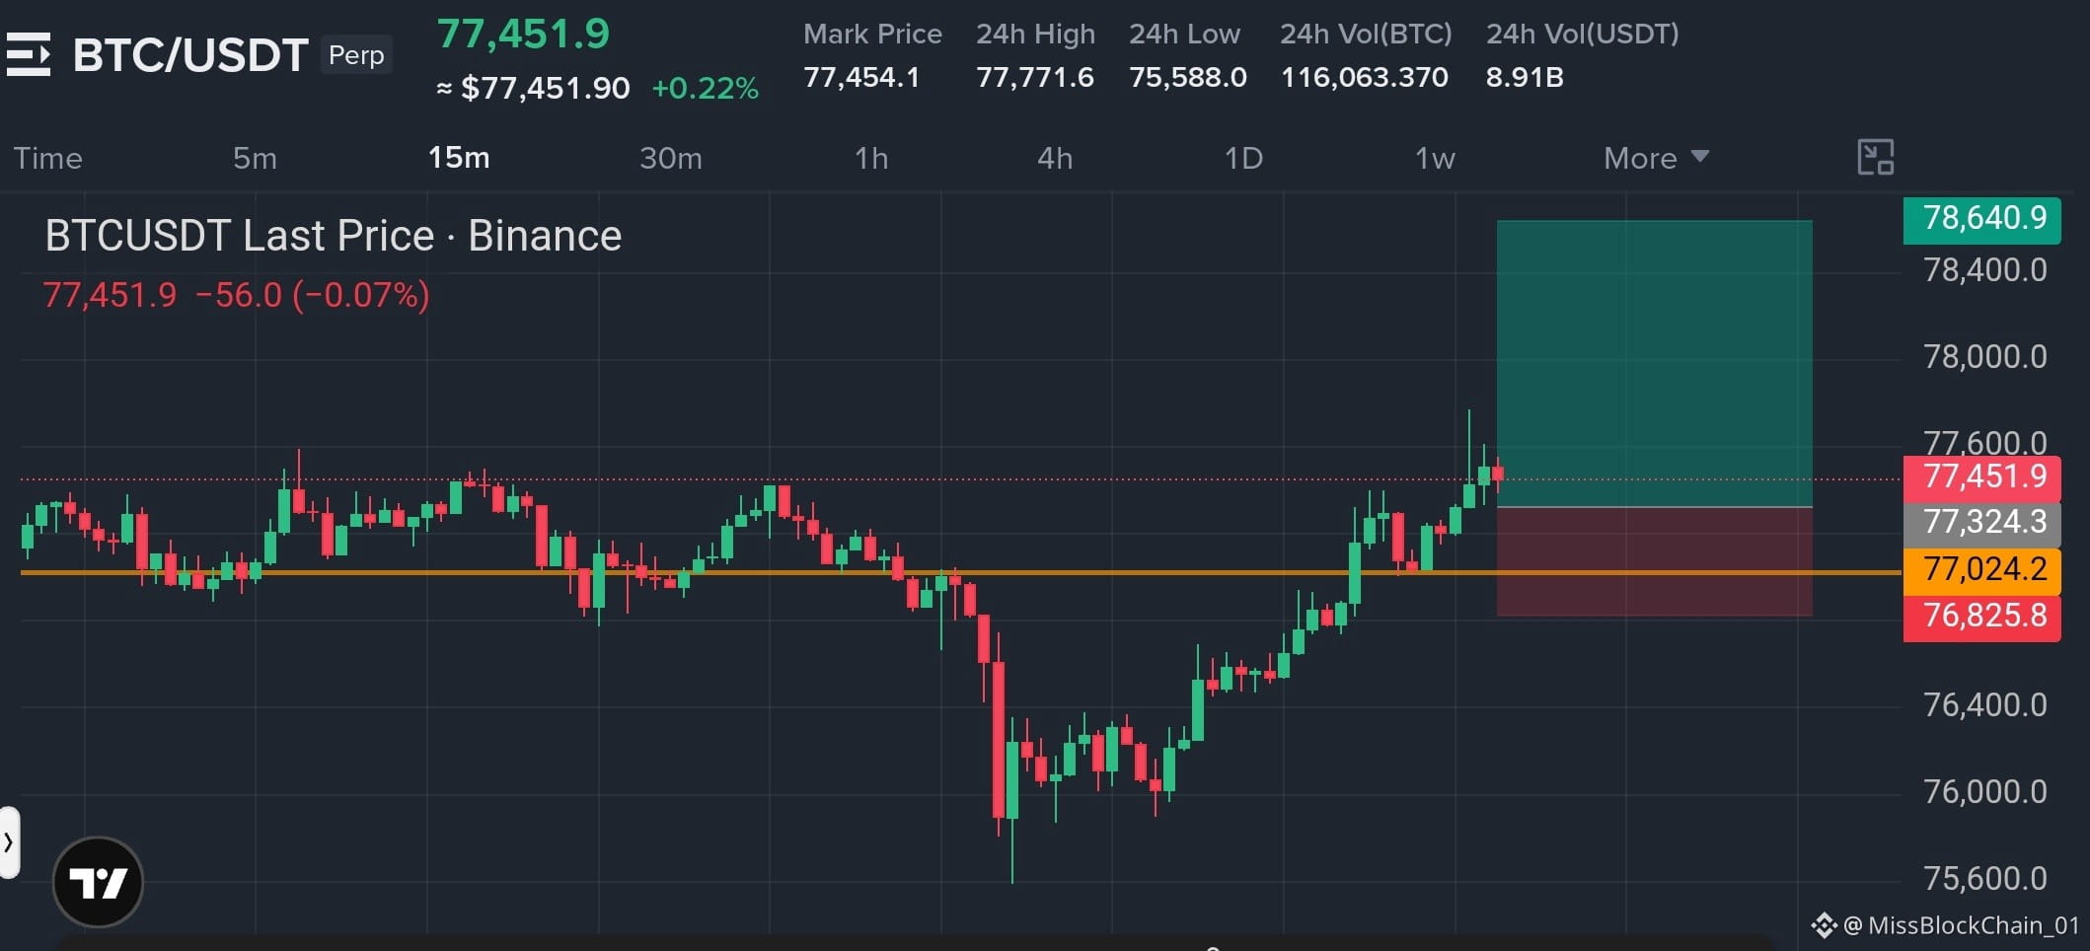This screenshot has height=951, width=2090.
Task: Select the green take-profit zone
Action: point(1655,363)
